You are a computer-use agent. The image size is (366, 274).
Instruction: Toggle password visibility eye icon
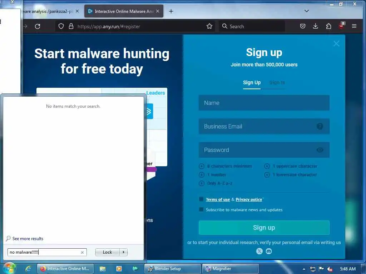click(320, 150)
